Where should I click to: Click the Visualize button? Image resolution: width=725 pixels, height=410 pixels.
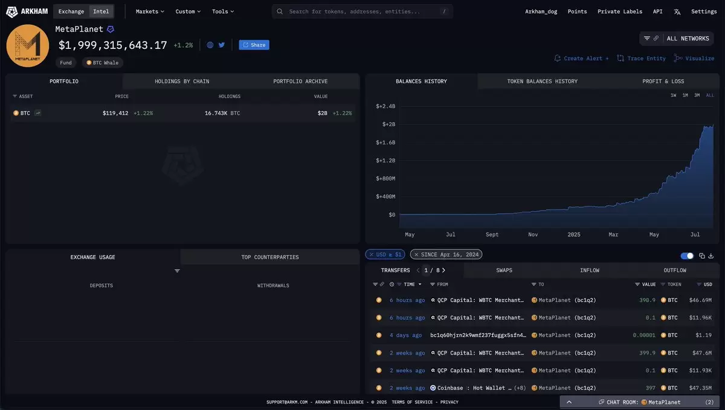coord(694,59)
